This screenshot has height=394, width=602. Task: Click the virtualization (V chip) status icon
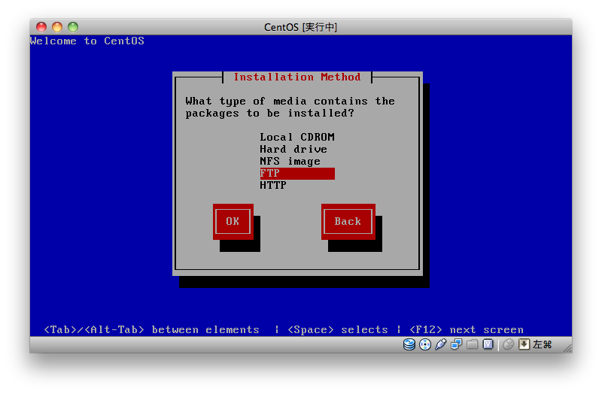[x=488, y=344]
